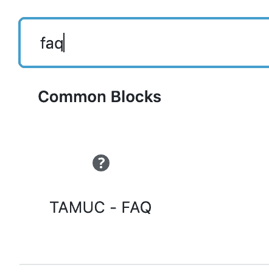Click the icon above TAMUC - FAQ text

(x=101, y=163)
